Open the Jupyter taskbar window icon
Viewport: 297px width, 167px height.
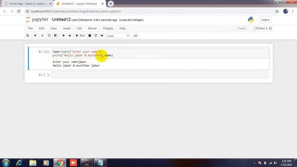(x=87, y=163)
